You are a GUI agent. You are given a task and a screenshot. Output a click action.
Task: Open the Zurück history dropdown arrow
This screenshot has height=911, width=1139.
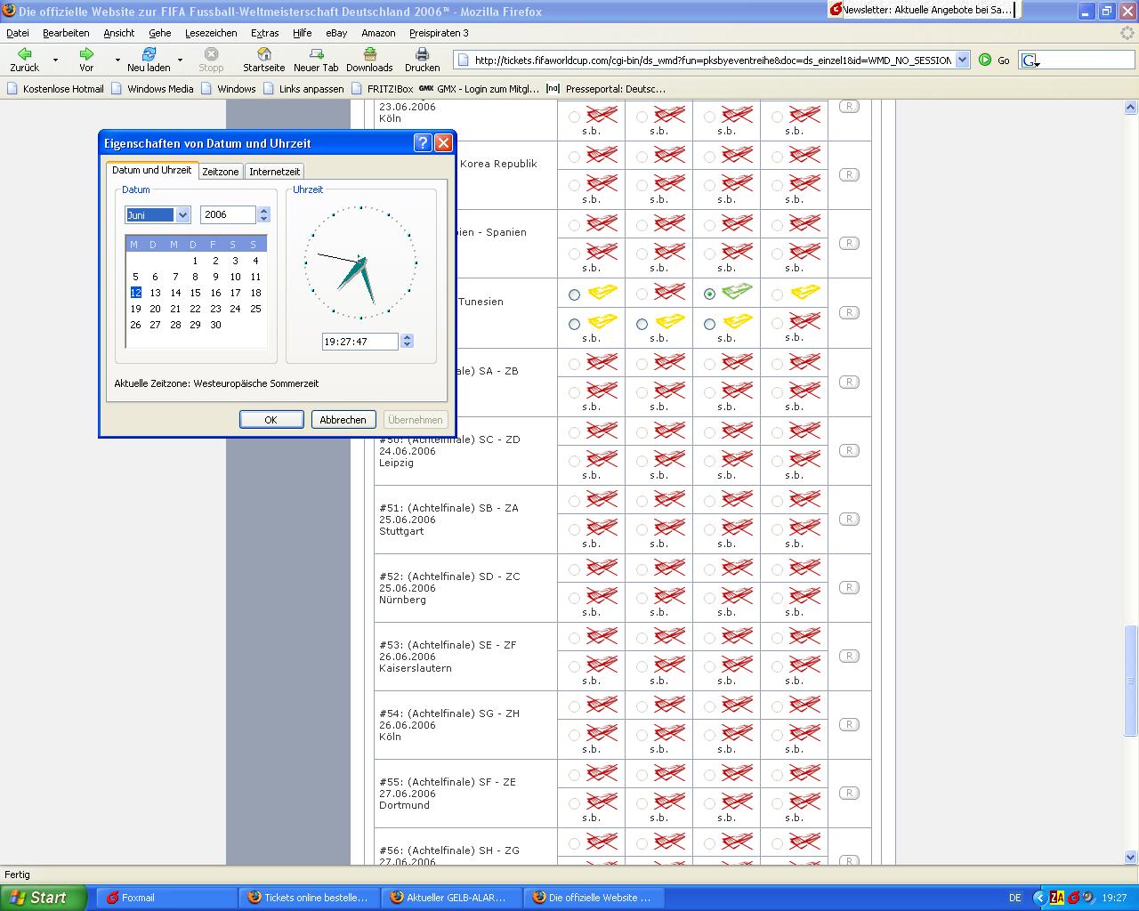point(55,60)
